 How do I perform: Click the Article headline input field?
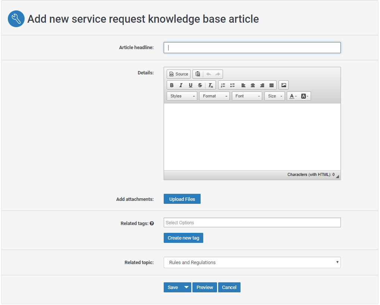[252, 48]
